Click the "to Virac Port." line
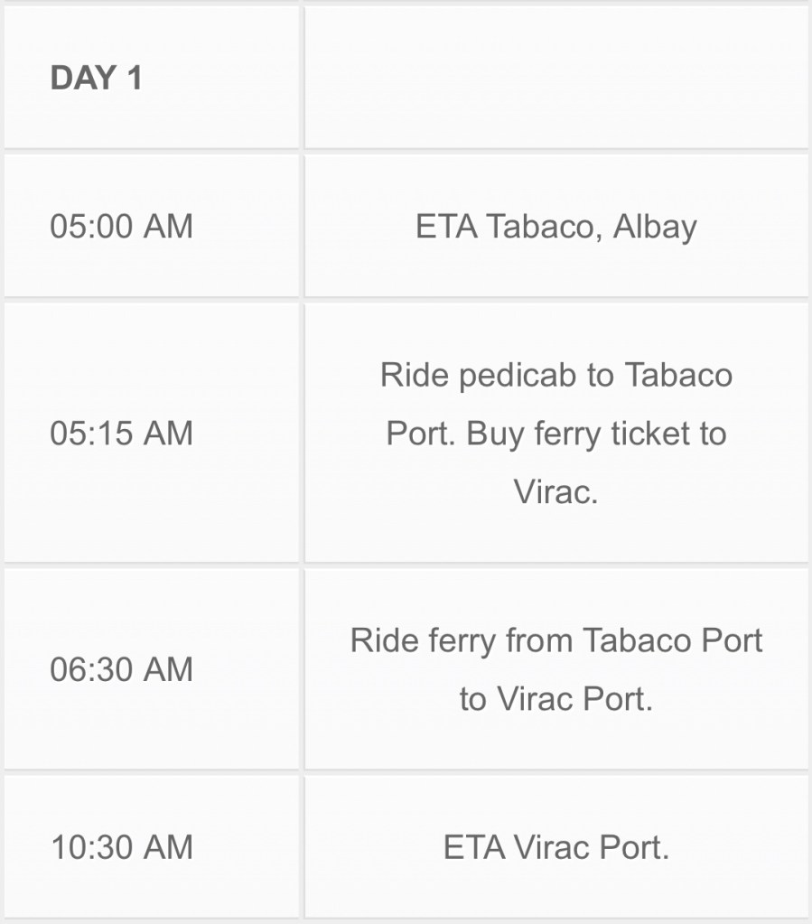This screenshot has width=812, height=924. coord(556,699)
